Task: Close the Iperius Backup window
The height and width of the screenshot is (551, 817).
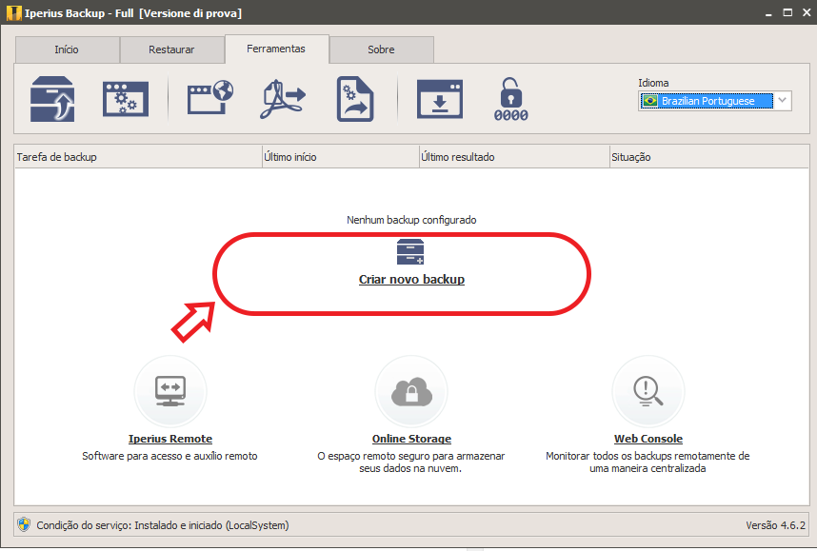Action: click(807, 12)
